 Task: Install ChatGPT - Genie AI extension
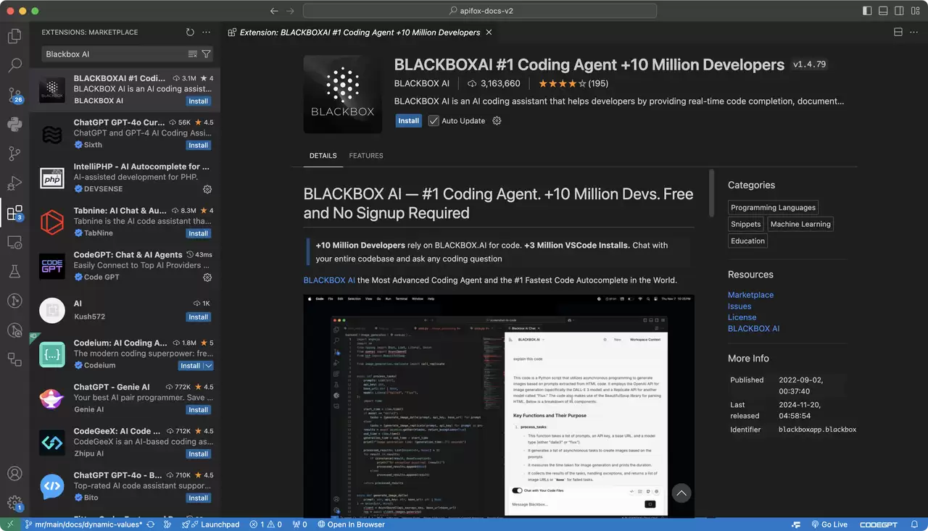198,410
